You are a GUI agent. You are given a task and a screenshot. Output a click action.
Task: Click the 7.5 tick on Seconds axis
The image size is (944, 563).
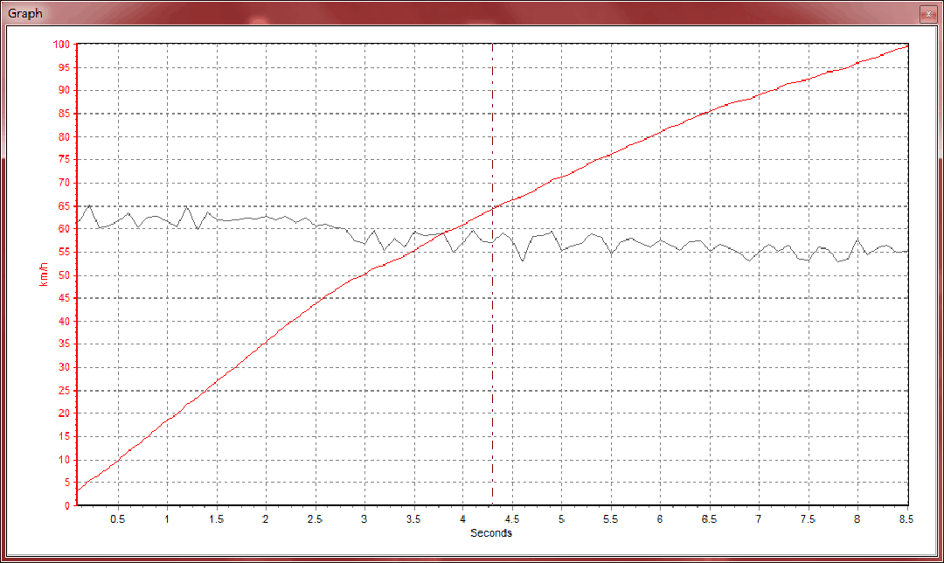point(809,518)
